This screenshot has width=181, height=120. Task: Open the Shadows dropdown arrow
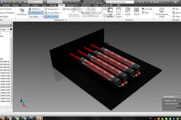pos(41,9)
